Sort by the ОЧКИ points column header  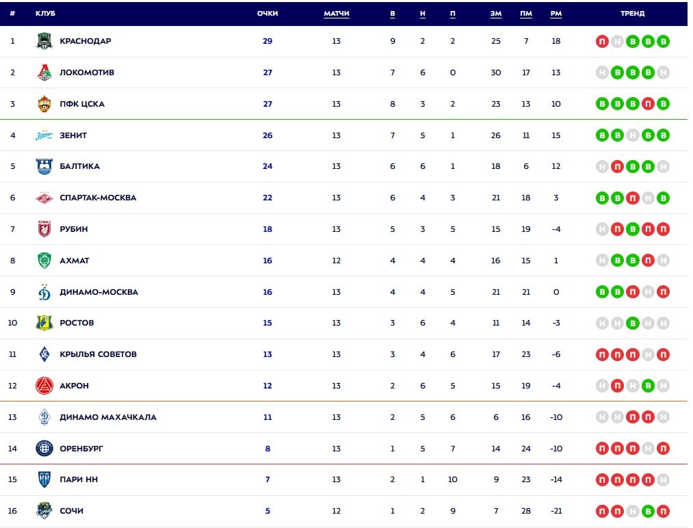(267, 14)
